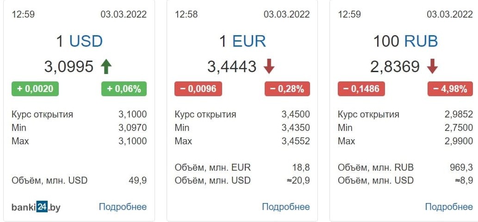Click the green up arrow next to USD rate
The image size is (478, 222).
106,67
